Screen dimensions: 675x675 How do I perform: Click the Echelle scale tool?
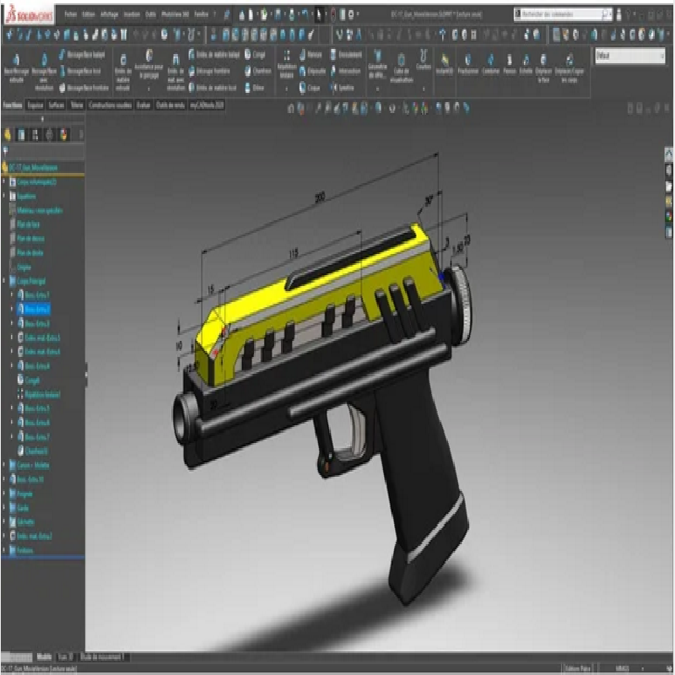click(x=526, y=64)
